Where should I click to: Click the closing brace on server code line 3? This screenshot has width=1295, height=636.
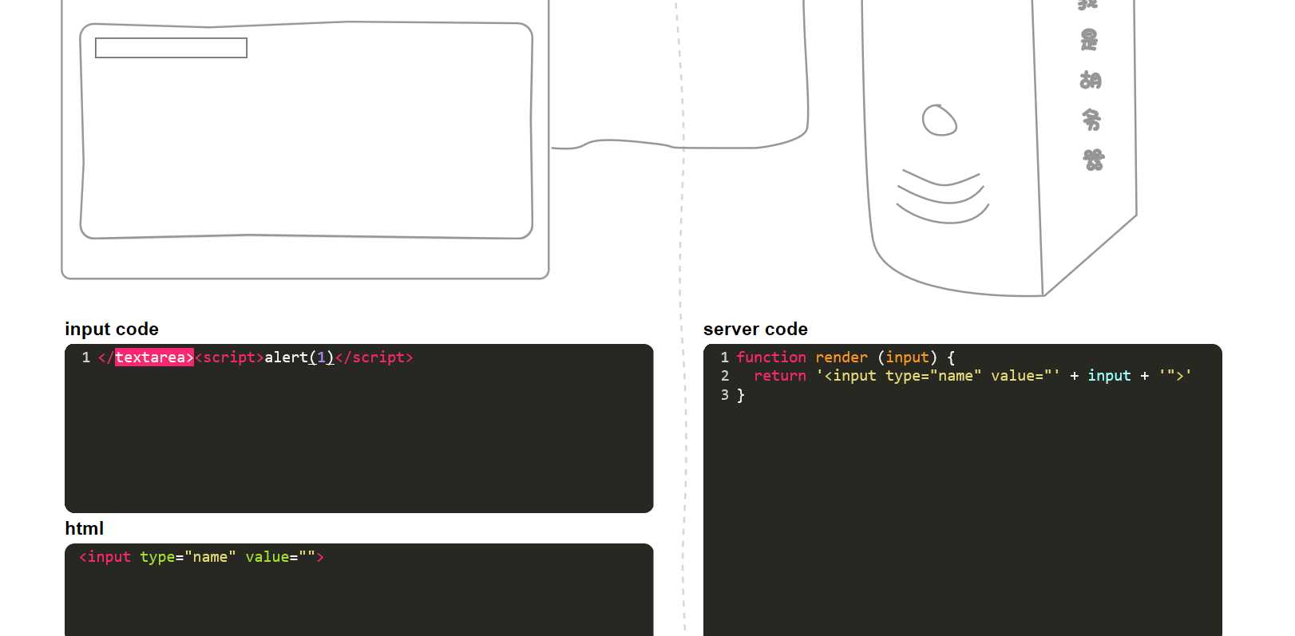tap(741, 395)
